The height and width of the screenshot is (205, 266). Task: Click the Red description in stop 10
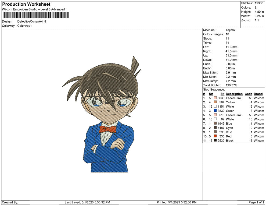[x=229, y=136]
